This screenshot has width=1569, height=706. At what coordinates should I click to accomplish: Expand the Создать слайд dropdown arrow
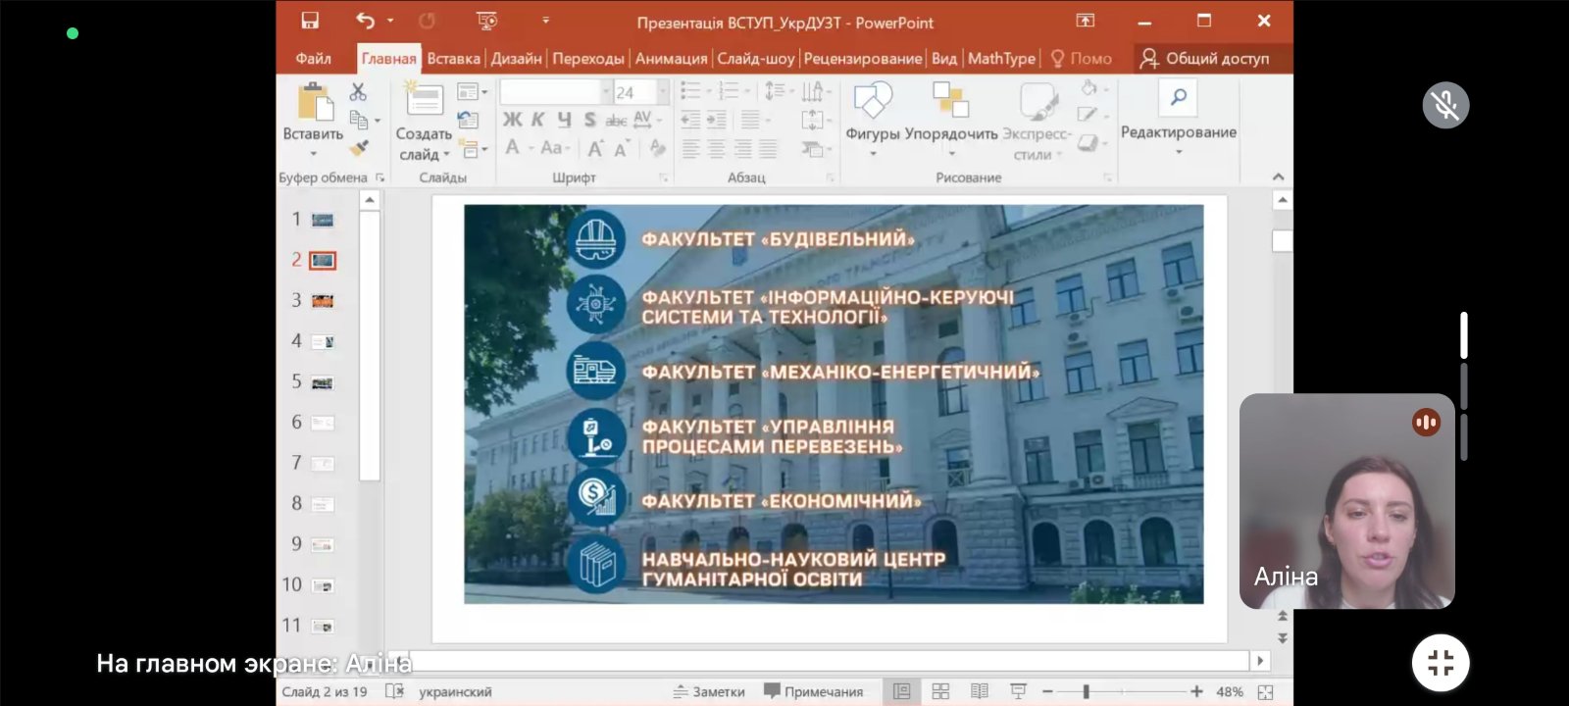pyautogui.click(x=446, y=155)
